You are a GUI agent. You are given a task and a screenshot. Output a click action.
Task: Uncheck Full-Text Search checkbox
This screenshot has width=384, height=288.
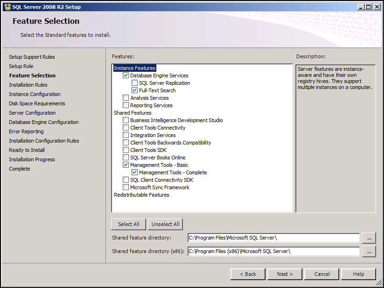point(134,90)
